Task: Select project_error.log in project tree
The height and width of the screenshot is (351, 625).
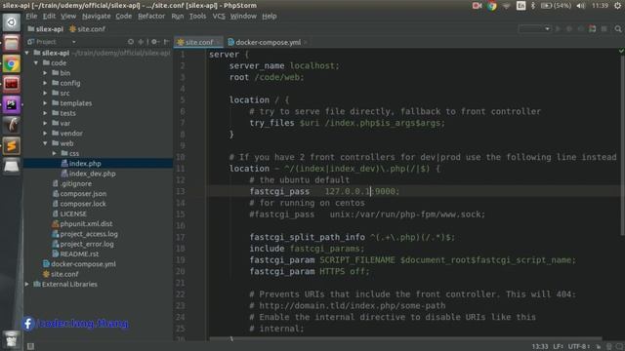Action: (x=87, y=244)
